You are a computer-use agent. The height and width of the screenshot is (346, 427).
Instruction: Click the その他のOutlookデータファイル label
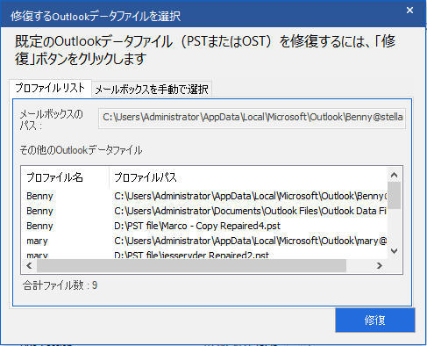tap(81, 150)
